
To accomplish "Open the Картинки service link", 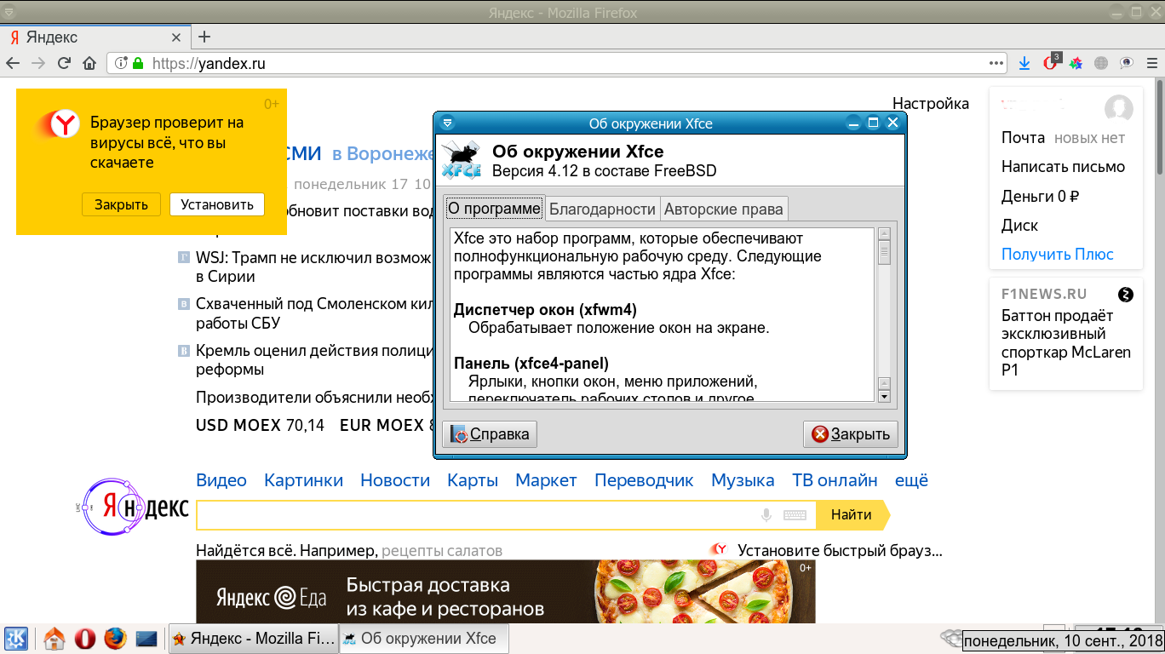I will coord(303,480).
